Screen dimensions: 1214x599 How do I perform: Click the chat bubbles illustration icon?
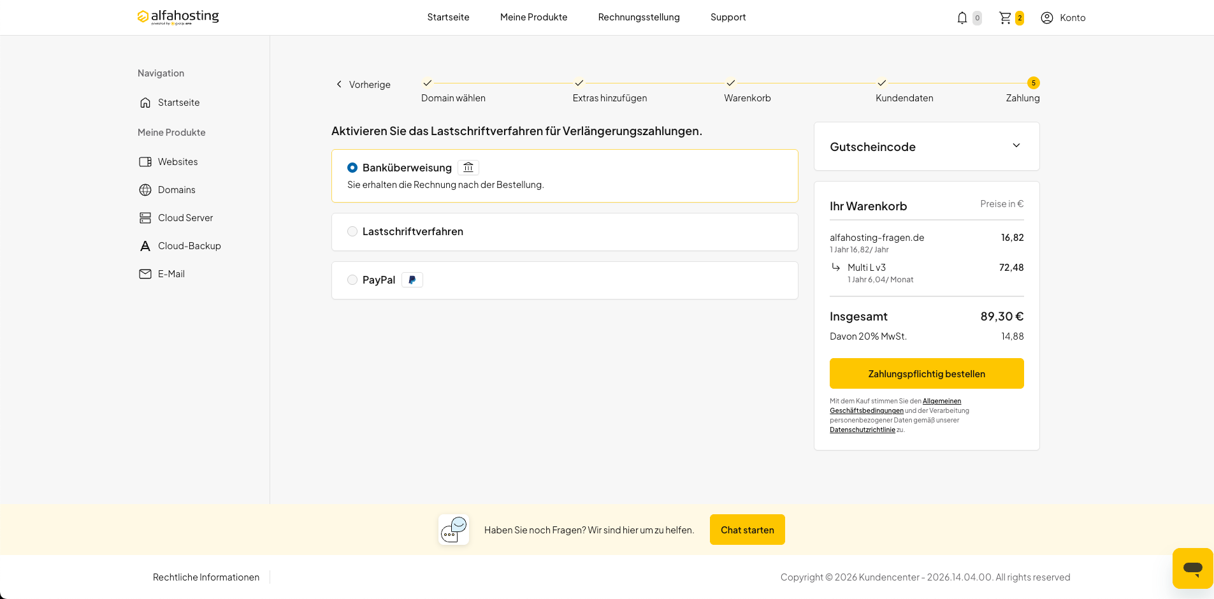coord(454,530)
